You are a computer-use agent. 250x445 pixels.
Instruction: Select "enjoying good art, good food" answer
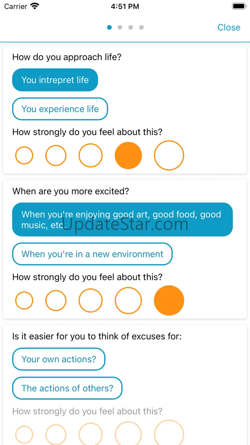(122, 219)
